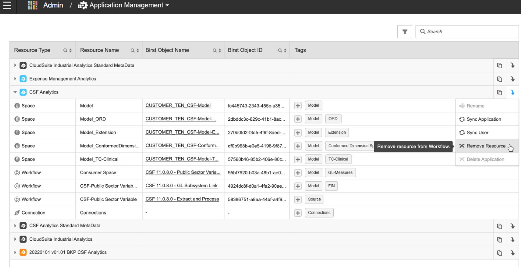Click the GL-Measures tag
Viewport: 521px width, 267px height.
point(340,172)
